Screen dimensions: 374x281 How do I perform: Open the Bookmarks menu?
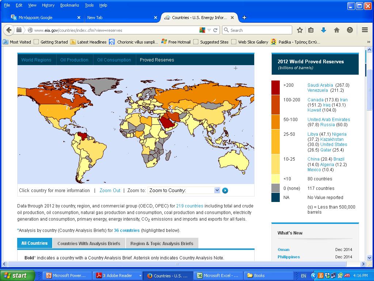(69, 5)
